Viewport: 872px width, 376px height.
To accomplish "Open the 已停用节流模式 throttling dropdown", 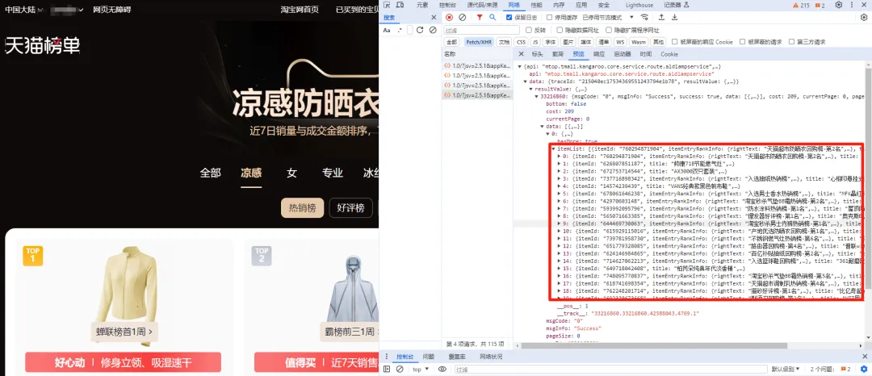I will click(610, 17).
